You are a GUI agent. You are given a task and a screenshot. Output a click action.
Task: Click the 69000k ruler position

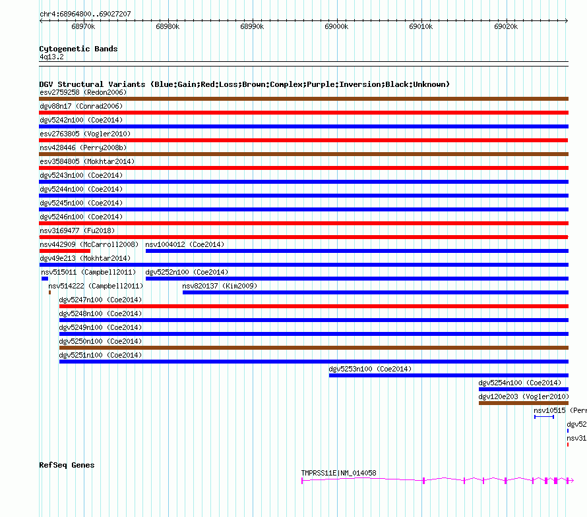(336, 26)
